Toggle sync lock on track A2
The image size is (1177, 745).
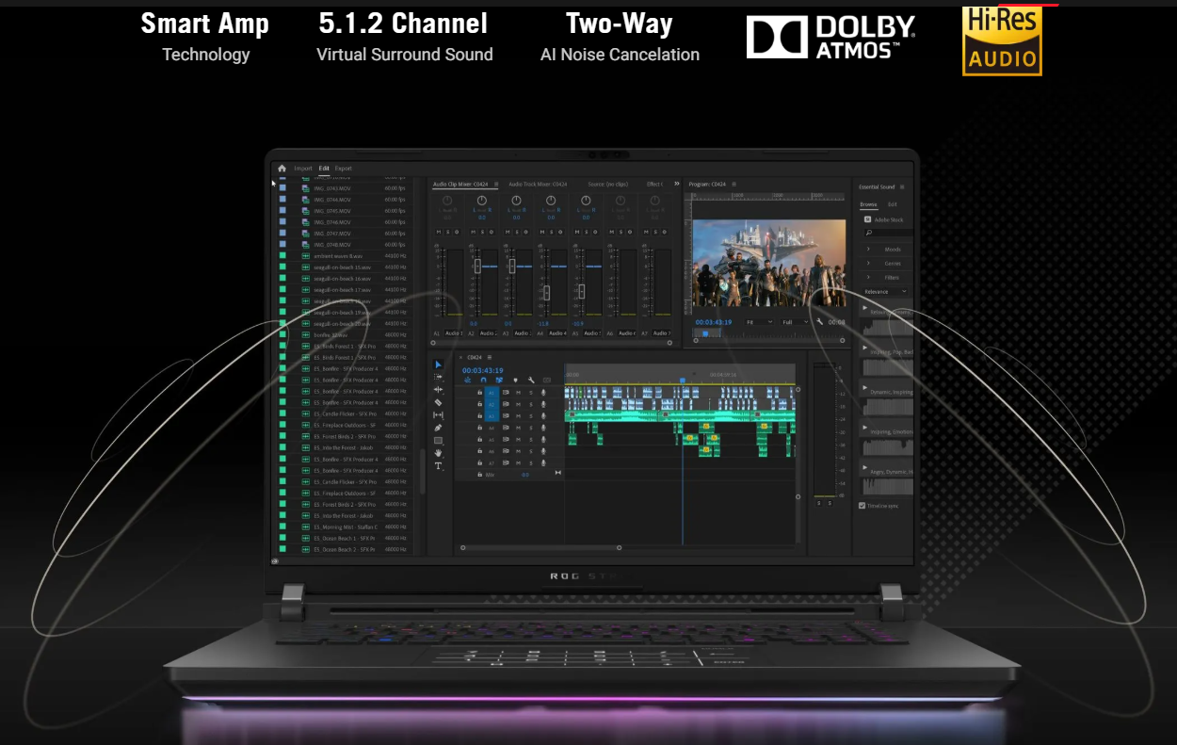[506, 404]
